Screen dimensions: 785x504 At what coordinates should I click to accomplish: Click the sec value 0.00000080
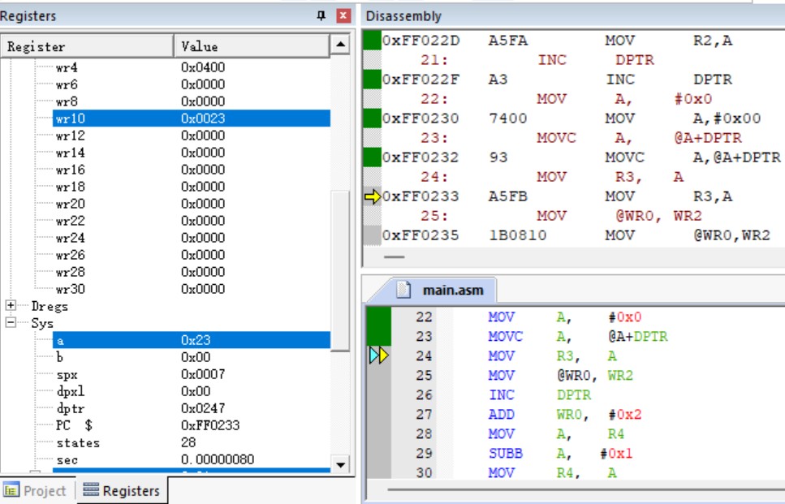pyautogui.click(x=218, y=459)
